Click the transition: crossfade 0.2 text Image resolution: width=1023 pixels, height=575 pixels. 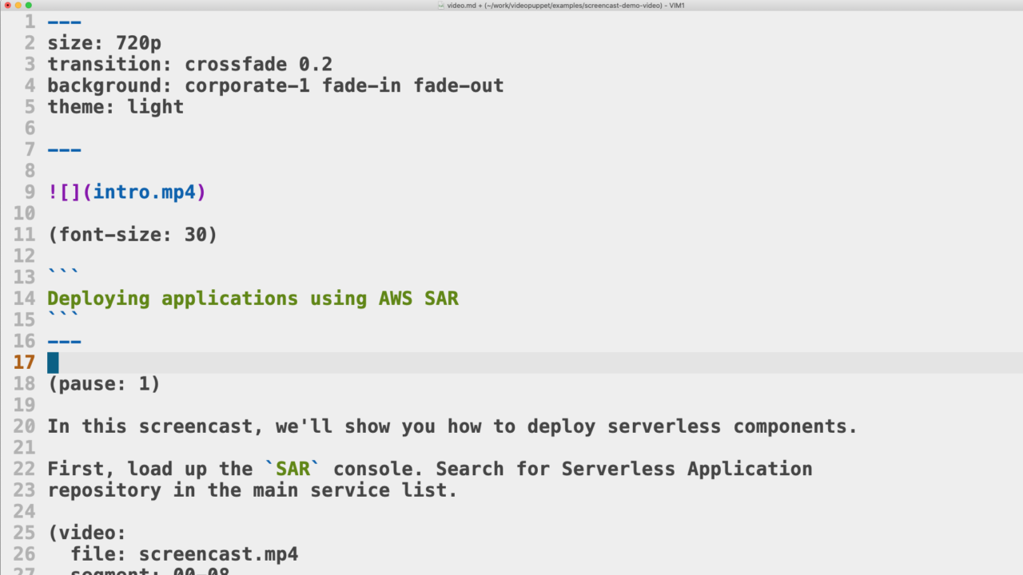[x=189, y=64]
